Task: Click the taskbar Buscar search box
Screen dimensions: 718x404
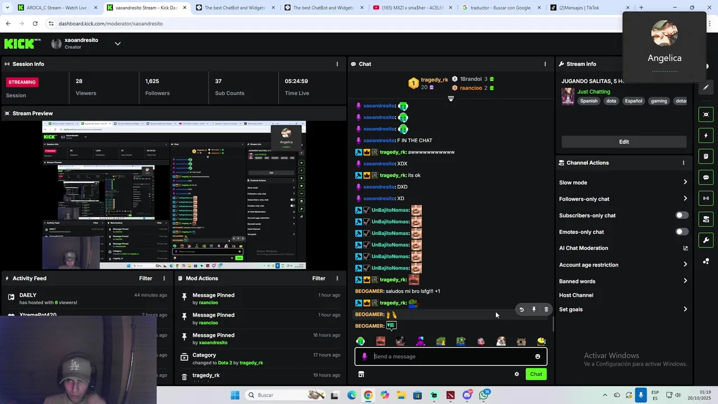Action: pos(284,395)
